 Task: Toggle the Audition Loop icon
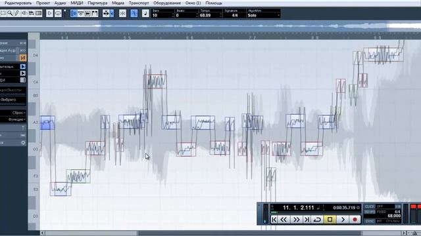[x=58, y=13]
